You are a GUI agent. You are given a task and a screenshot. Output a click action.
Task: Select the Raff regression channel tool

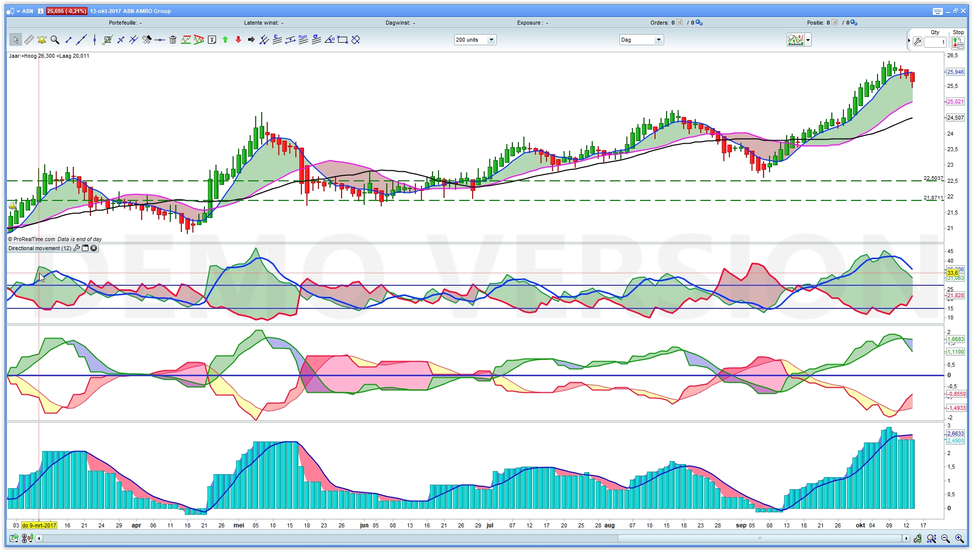tap(303, 40)
